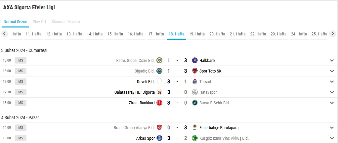Viewport: 338px width, 143px height.
Task: Click the Galatasaray HDI Sigorta logo
Action: (x=159, y=92)
